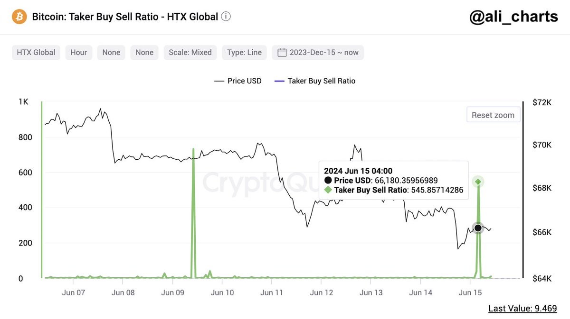This screenshot has height=319, width=570.
Task: Toggle the Taker Buy Sell Ratio legend series
Action: (x=315, y=81)
